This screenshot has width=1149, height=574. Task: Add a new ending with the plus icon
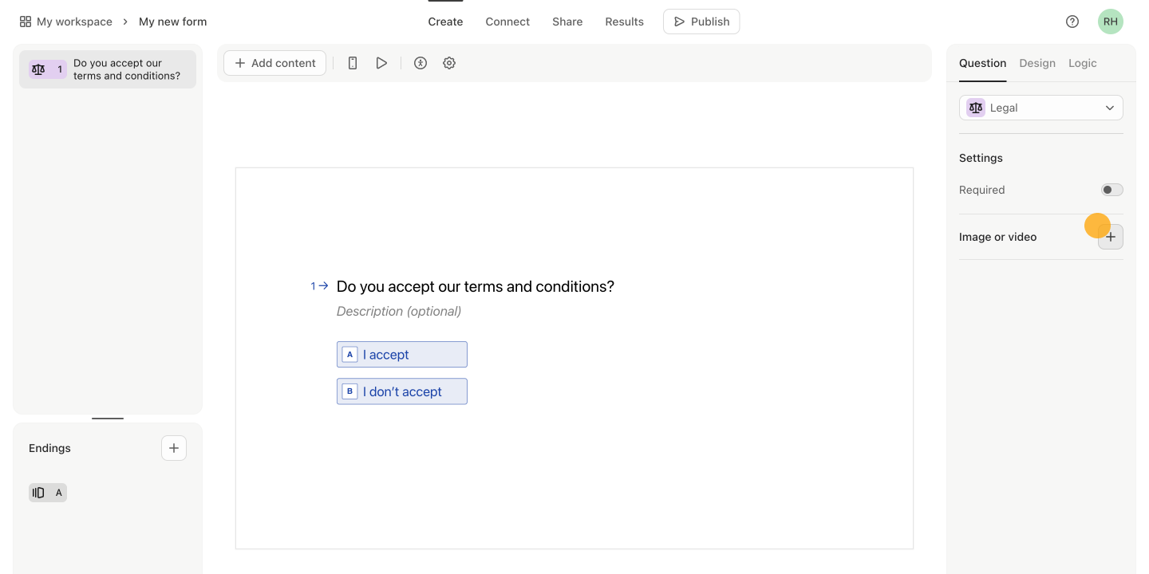[x=173, y=447]
